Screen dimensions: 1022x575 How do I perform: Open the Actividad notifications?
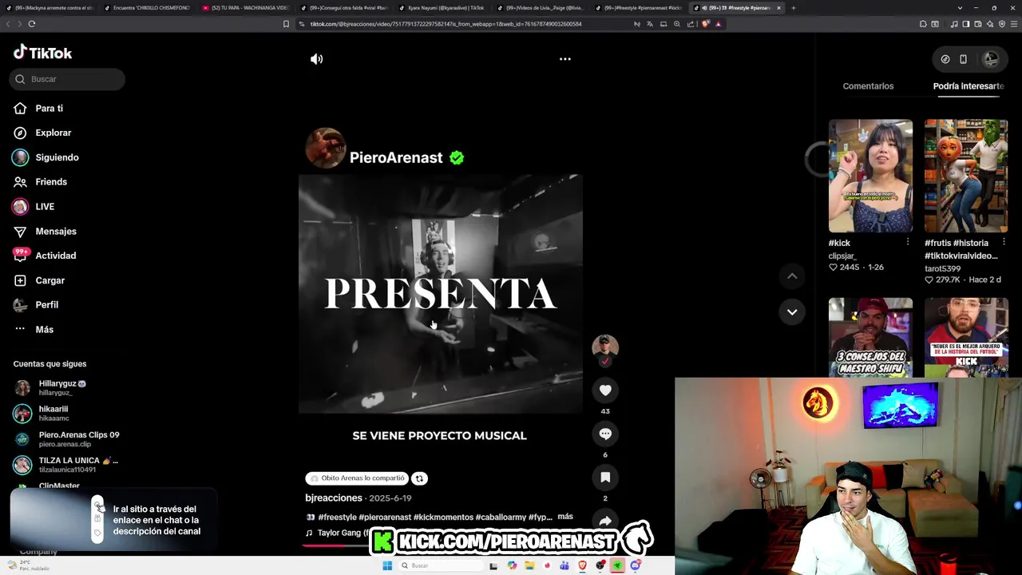56,256
